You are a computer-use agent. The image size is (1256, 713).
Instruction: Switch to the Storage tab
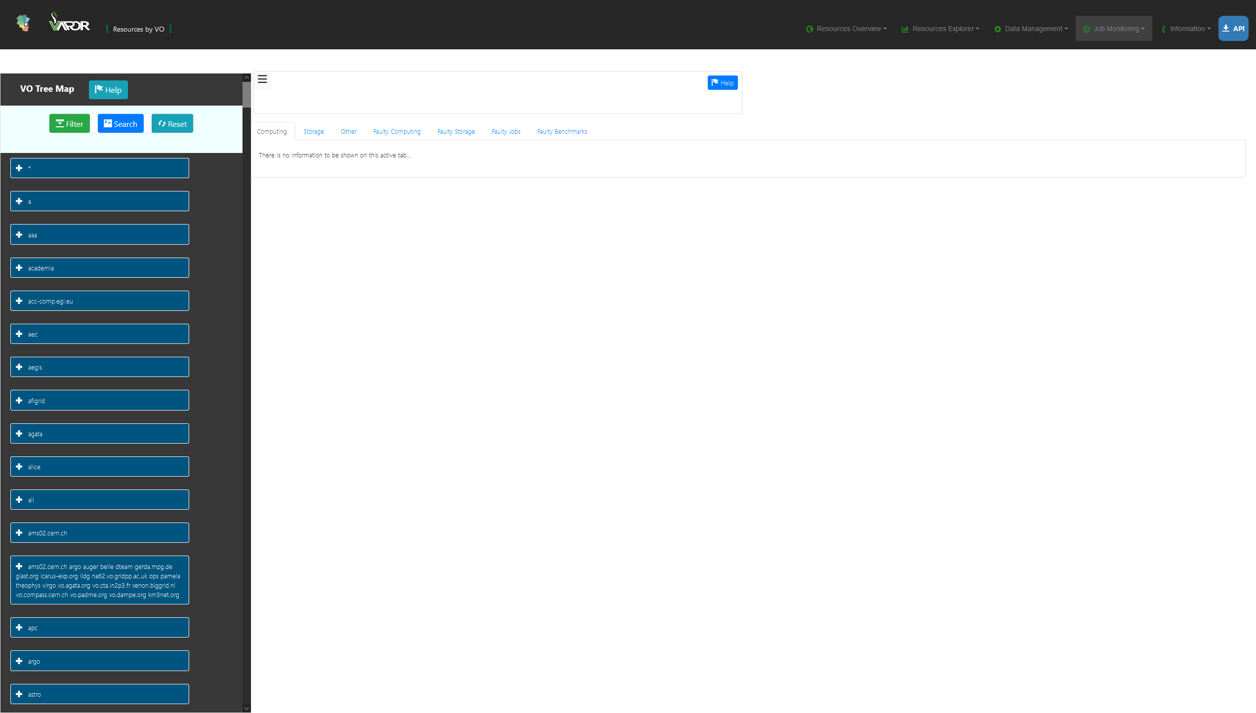pos(313,131)
